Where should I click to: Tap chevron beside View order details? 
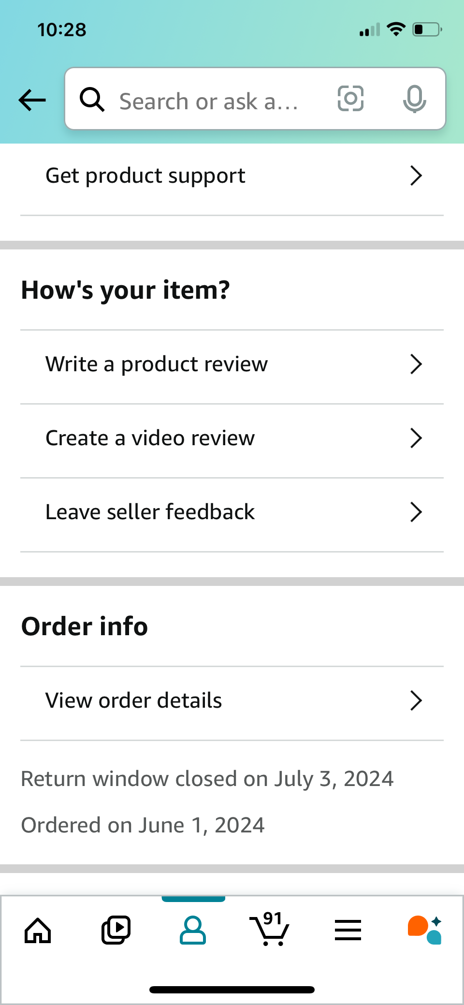pyautogui.click(x=416, y=700)
